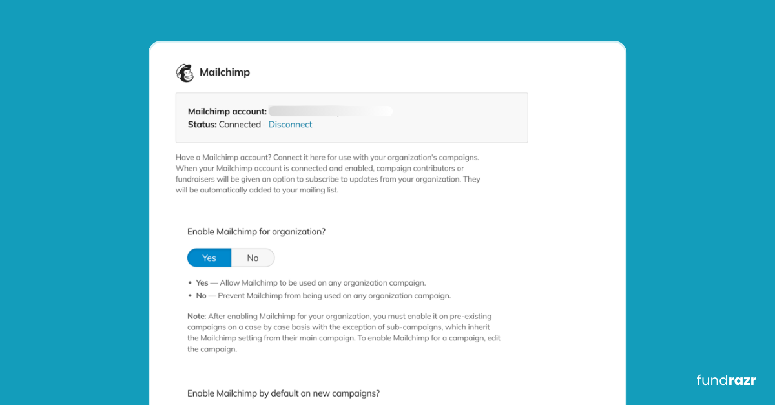Select Yes to enable Mailchimp for organization

coord(209,258)
